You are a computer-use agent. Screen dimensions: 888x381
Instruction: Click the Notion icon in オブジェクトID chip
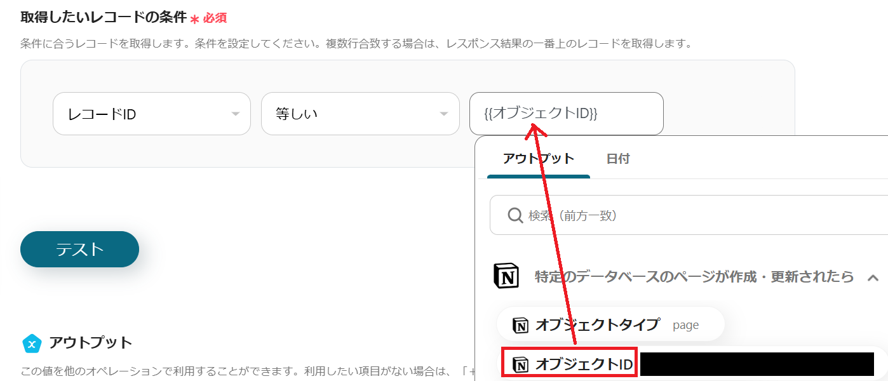pyautogui.click(x=520, y=364)
